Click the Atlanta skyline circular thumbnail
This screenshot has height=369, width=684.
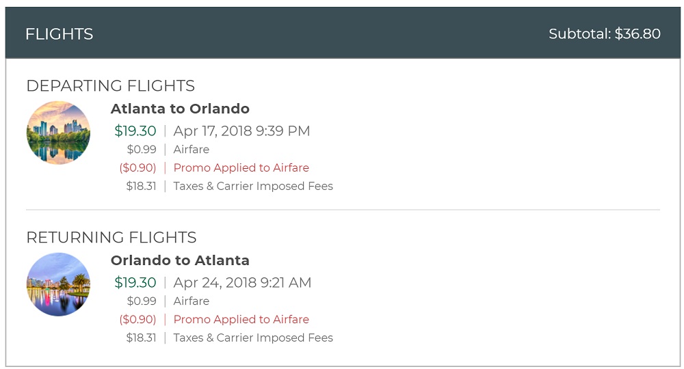click(x=58, y=133)
